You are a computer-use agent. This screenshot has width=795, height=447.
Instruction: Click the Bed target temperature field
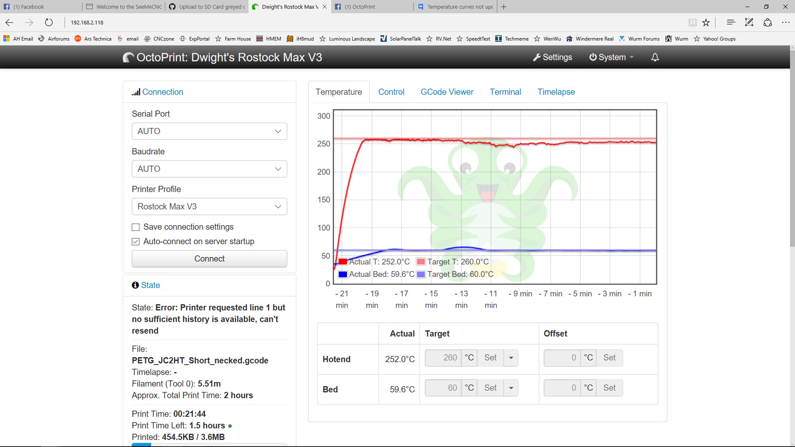[443, 388]
